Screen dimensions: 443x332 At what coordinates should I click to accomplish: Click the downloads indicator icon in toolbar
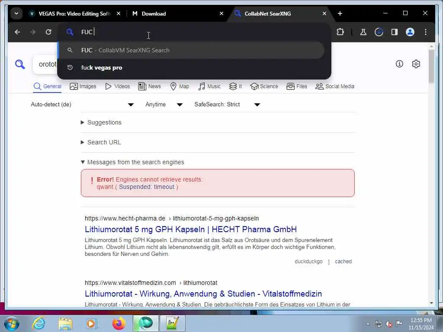coord(379,32)
